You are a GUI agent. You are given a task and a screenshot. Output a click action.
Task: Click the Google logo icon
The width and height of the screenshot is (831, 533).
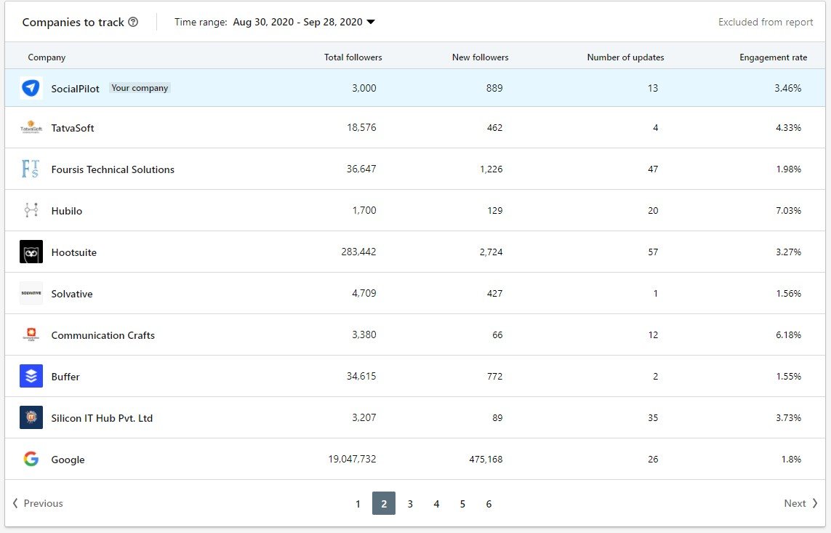coord(31,459)
